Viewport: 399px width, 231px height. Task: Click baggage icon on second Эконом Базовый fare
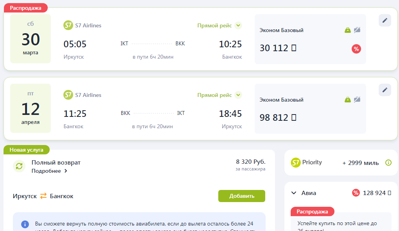pos(347,100)
